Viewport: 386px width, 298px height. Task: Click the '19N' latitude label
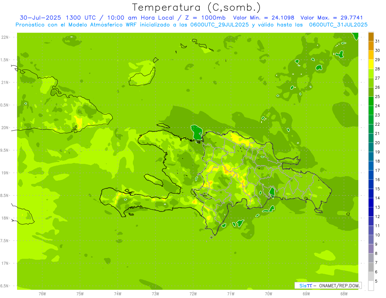[x=5, y=173]
